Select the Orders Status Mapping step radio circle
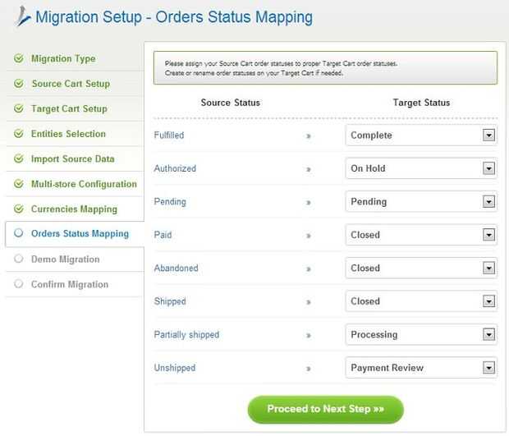This screenshot has height=436, width=509. 18,234
